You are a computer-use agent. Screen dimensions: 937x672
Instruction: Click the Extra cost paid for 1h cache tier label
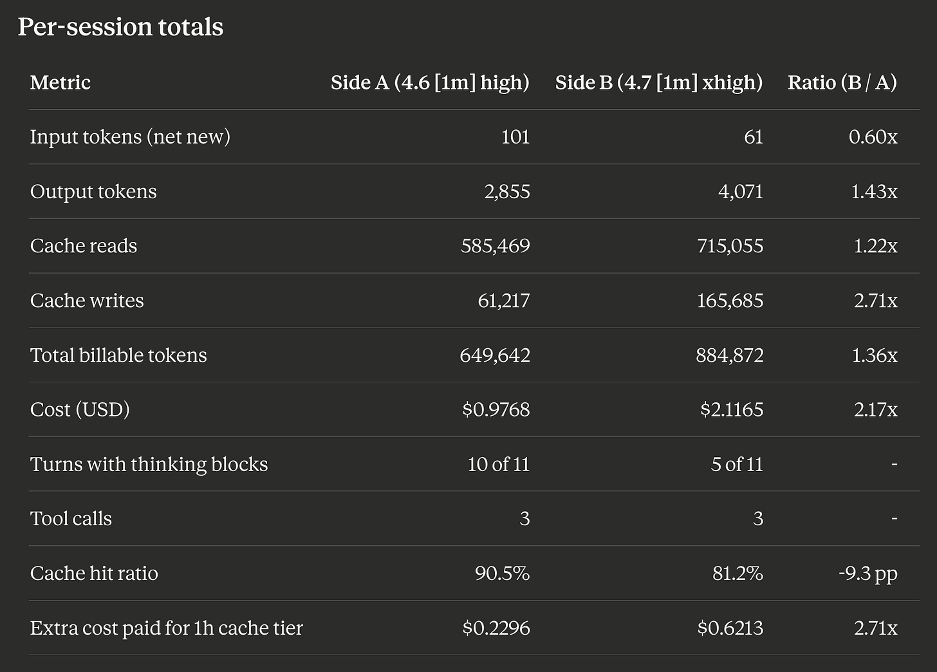pyautogui.click(x=167, y=628)
